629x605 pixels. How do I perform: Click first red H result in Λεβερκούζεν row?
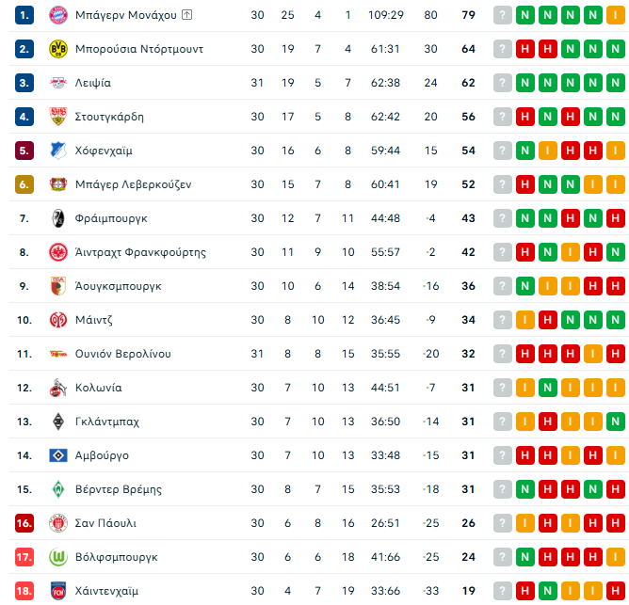pyautogui.click(x=525, y=184)
